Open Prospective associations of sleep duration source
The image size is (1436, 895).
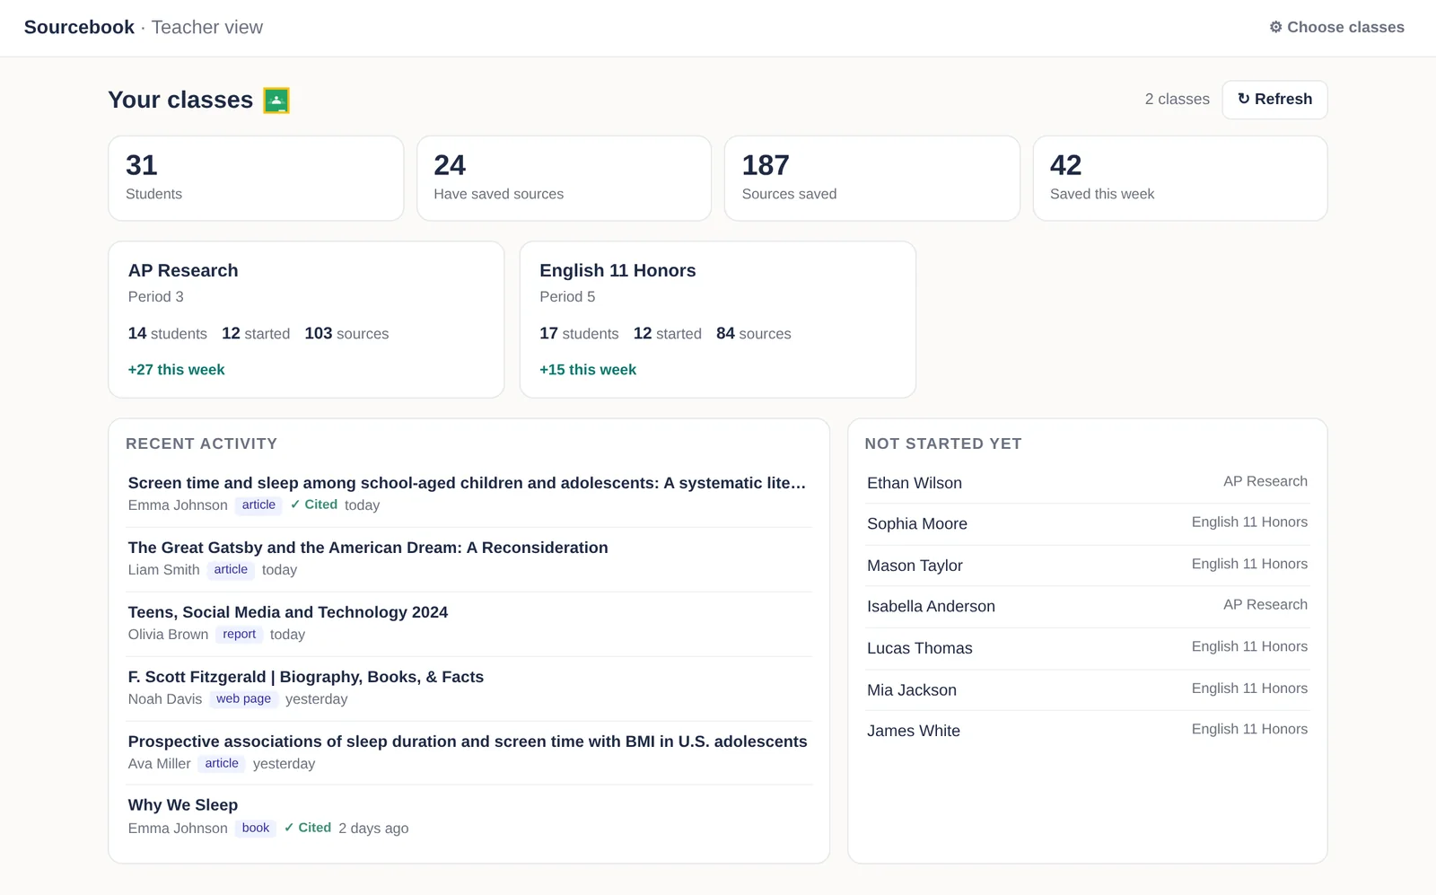click(468, 741)
